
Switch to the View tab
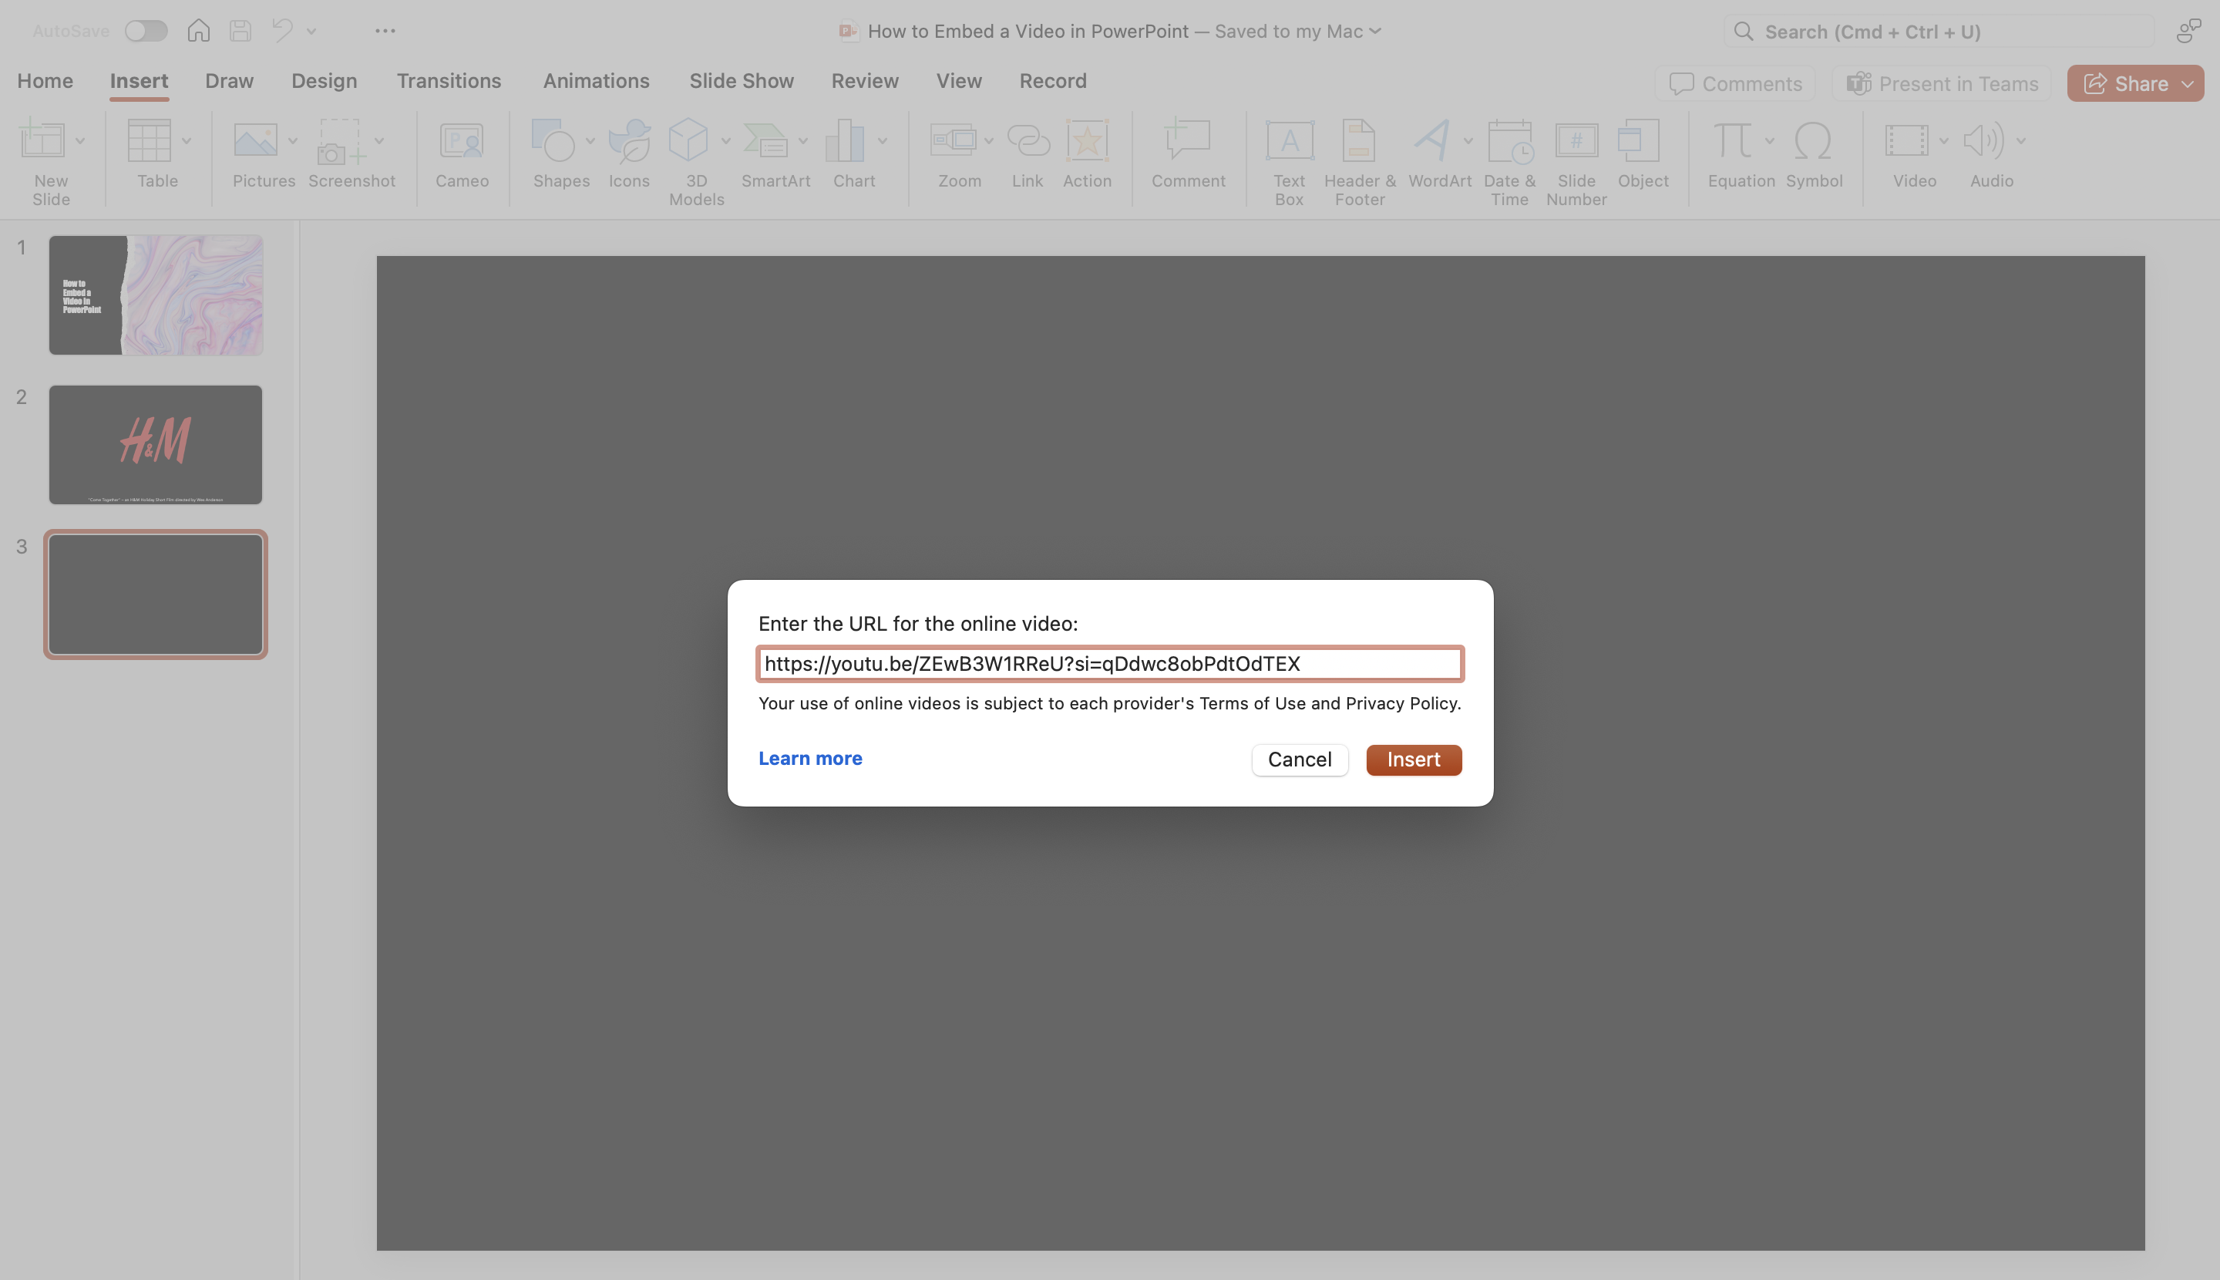pyautogui.click(x=959, y=81)
